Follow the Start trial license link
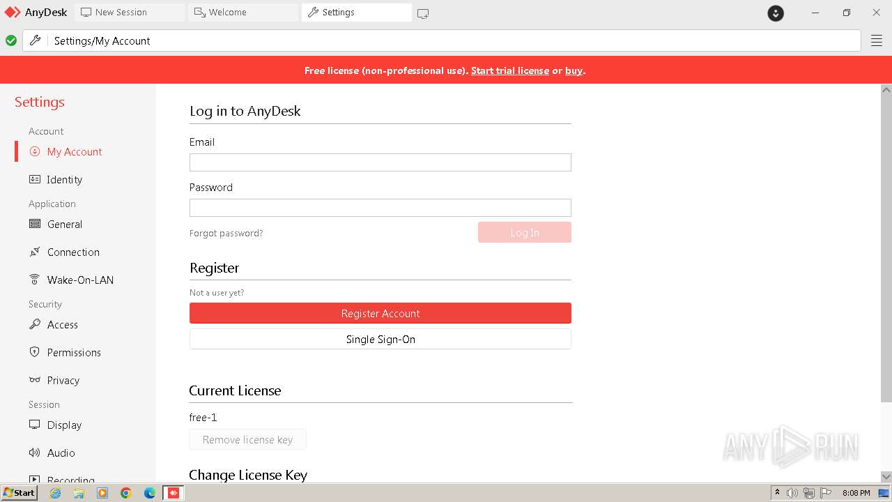This screenshot has height=502, width=892. coord(510,70)
